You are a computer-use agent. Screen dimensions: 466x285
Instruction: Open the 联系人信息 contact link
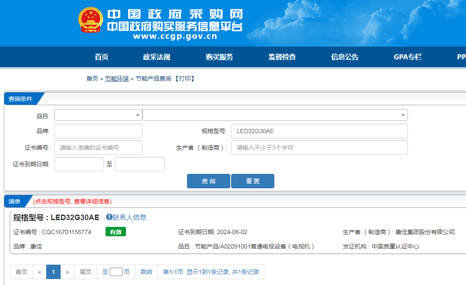(x=129, y=217)
